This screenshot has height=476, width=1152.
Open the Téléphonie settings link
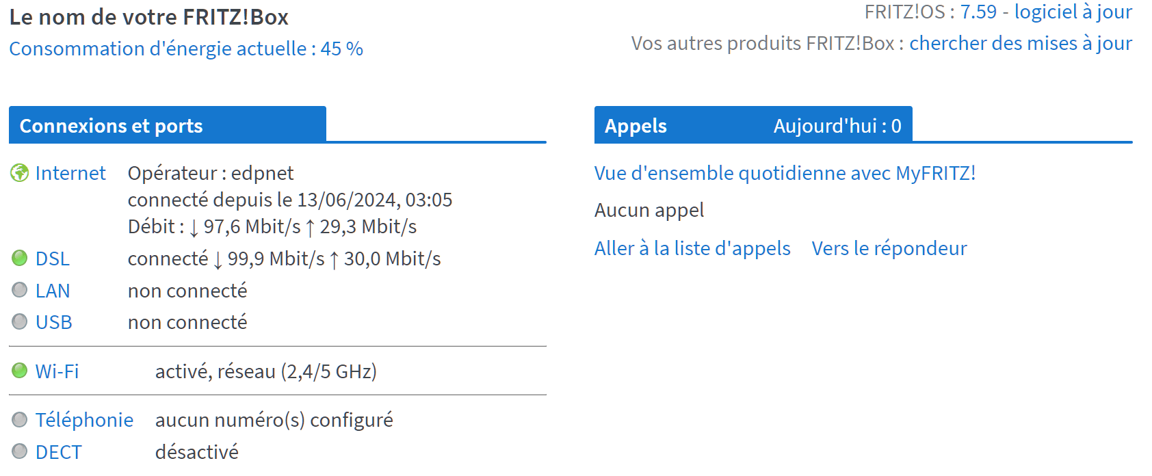(84, 420)
